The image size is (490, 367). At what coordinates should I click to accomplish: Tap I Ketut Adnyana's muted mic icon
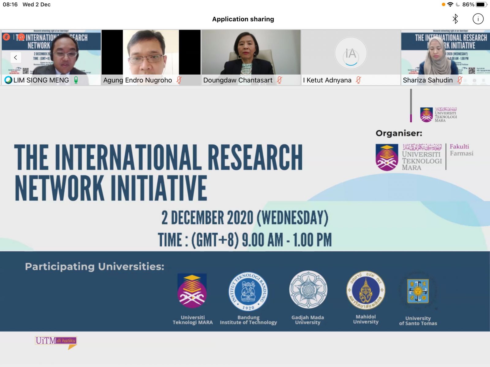pos(358,80)
